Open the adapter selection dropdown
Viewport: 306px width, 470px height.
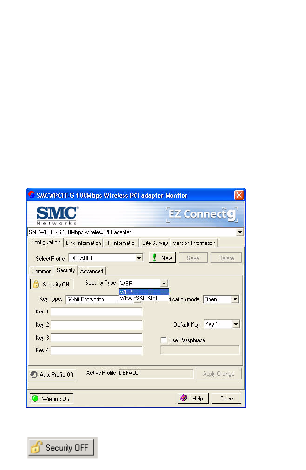tap(240, 232)
